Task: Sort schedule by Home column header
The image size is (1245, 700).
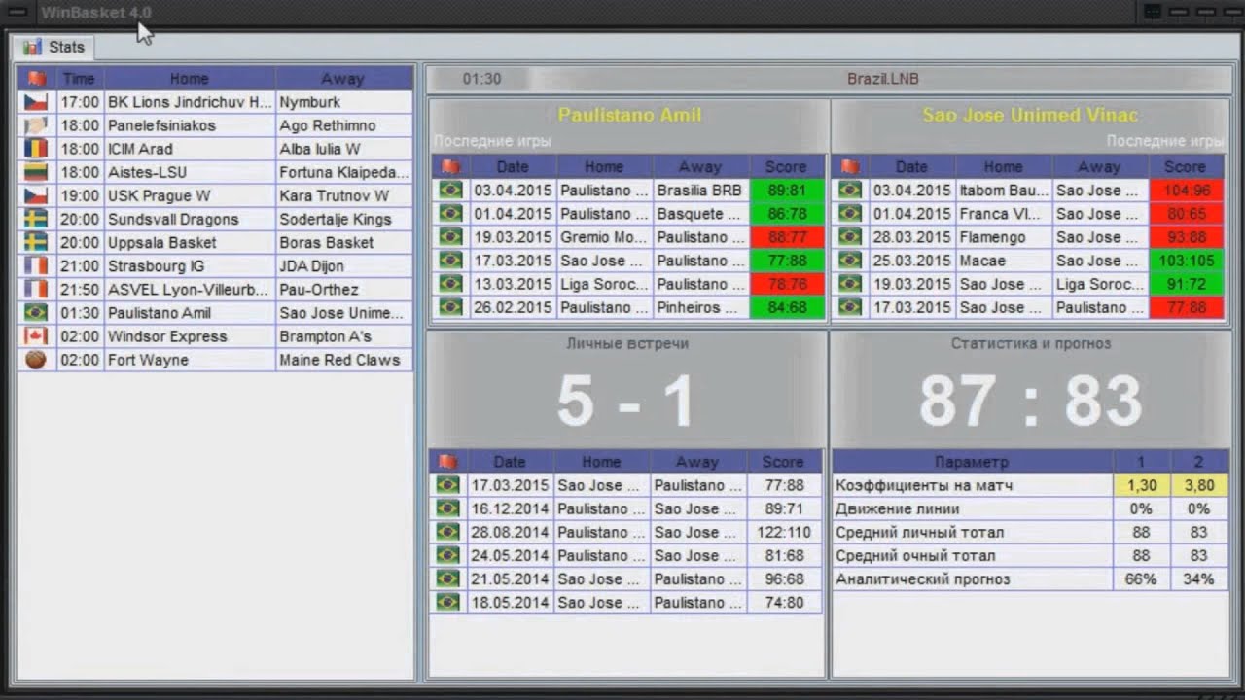Action: (190, 79)
